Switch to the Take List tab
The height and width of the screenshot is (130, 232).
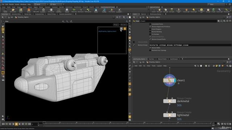143,14
